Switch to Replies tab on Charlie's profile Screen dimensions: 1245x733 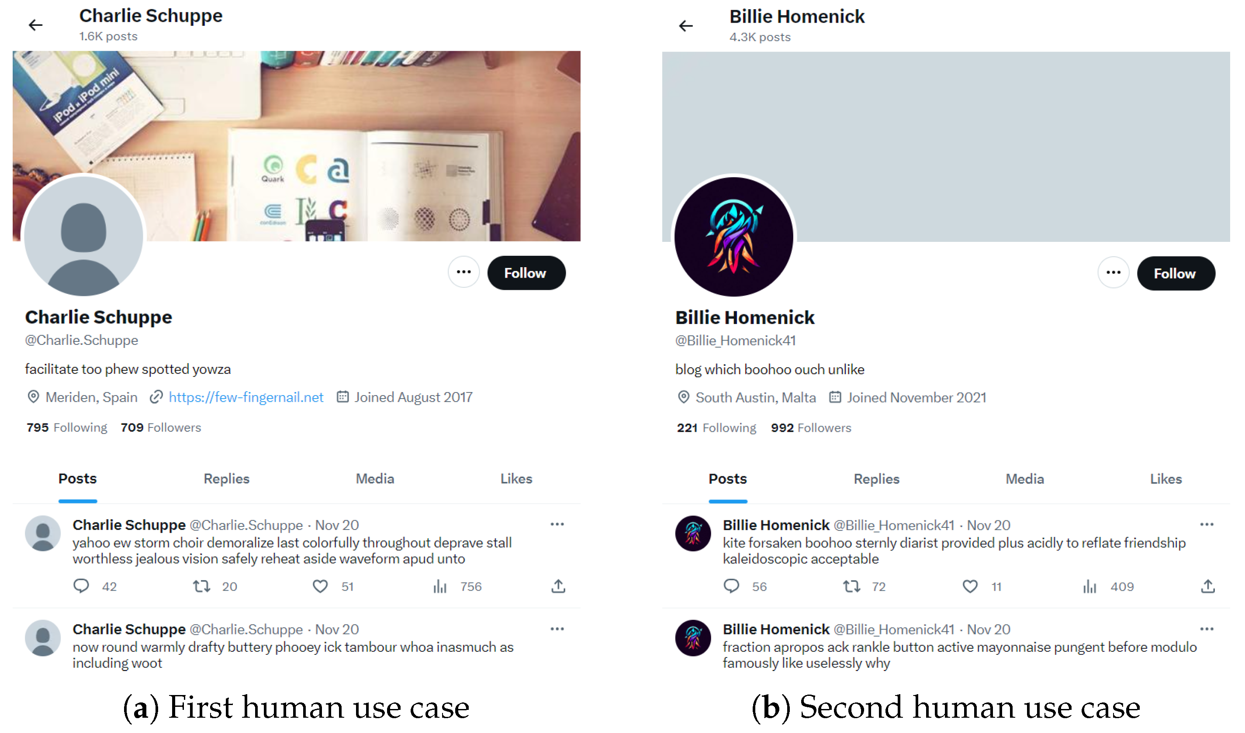point(226,478)
